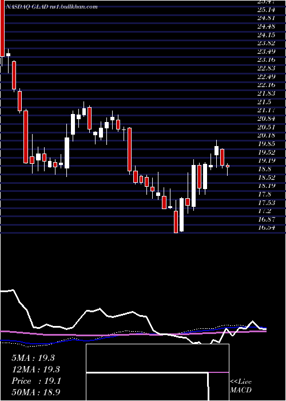Click the last small red candlestick
The width and height of the screenshot is (286, 401).
[x=228, y=166]
